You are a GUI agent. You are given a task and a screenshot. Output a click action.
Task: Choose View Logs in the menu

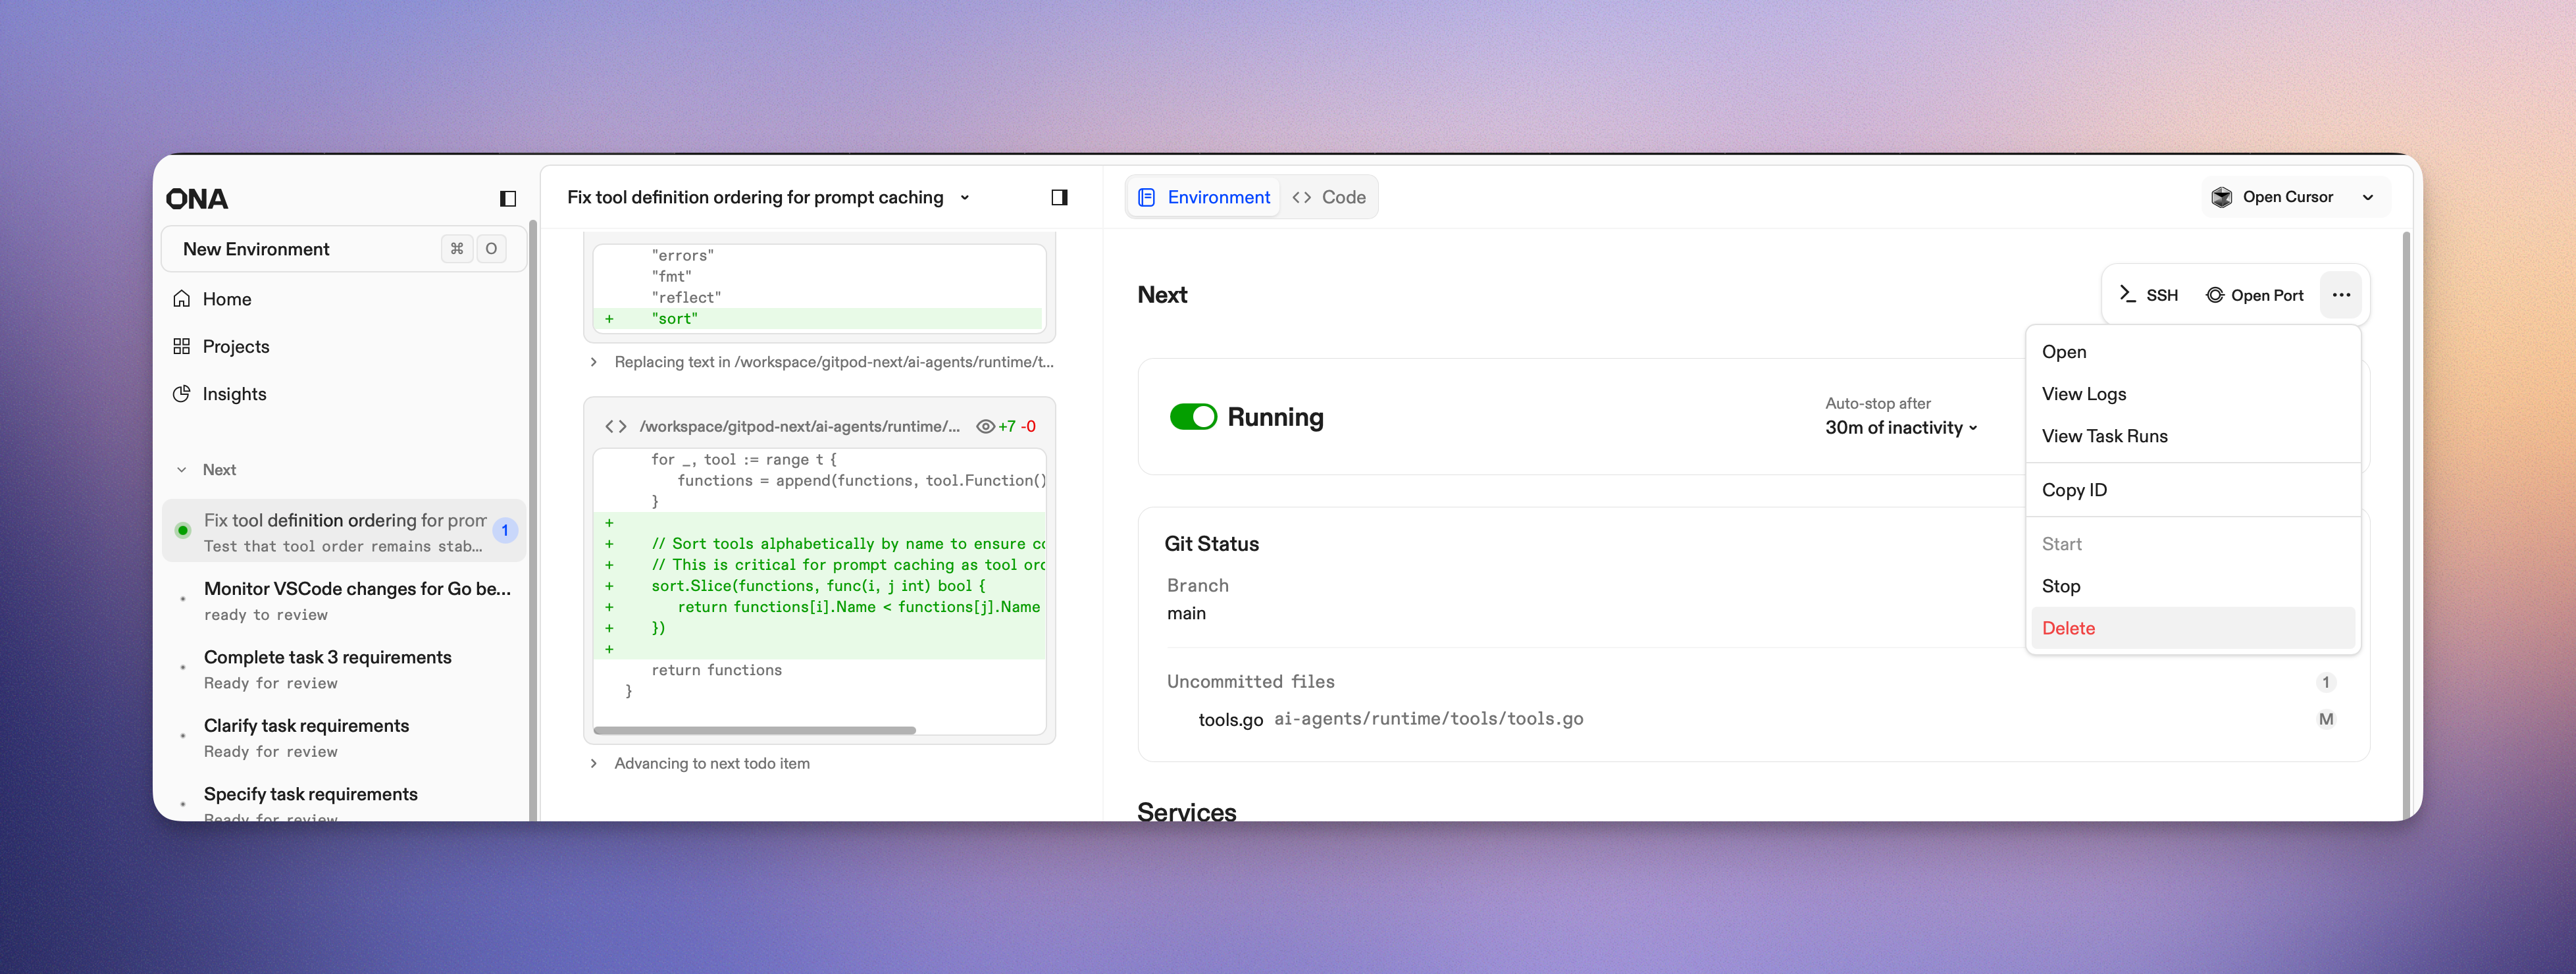(2083, 394)
